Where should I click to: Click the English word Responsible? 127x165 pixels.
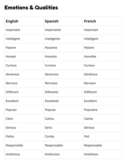[x=14, y=146]
